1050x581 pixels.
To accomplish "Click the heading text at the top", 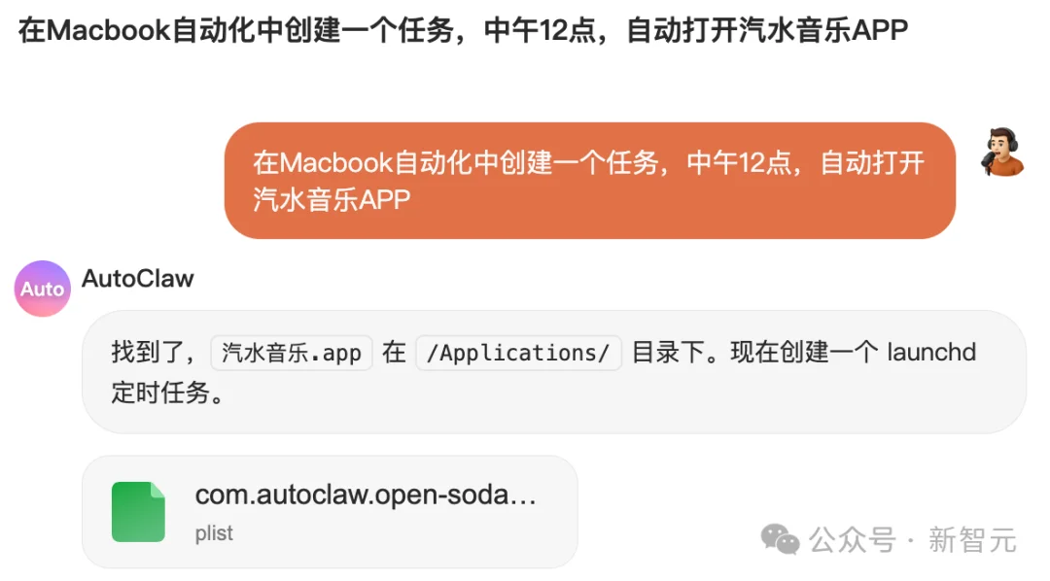I will point(463,30).
